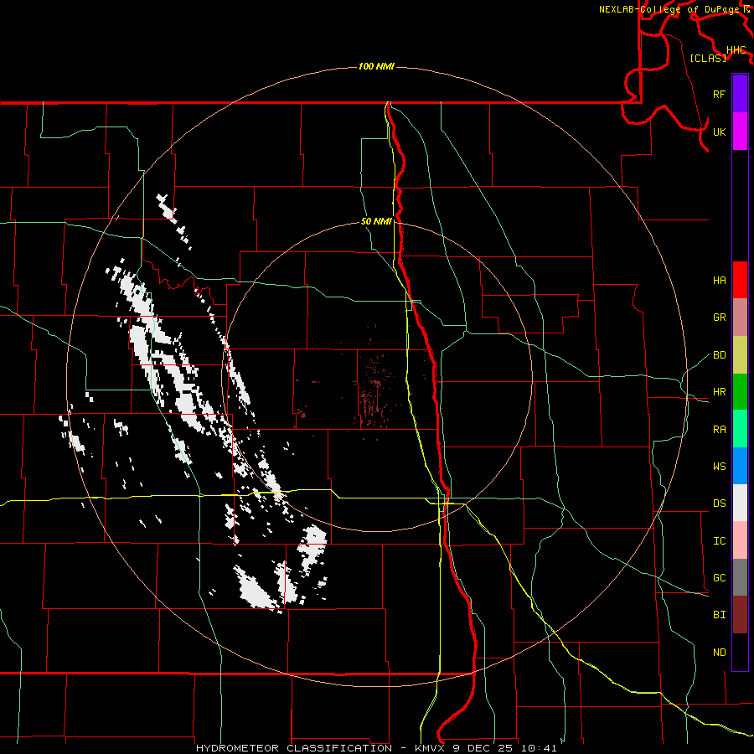
Task: Click the 'HR' legend label
Action: coord(719,392)
